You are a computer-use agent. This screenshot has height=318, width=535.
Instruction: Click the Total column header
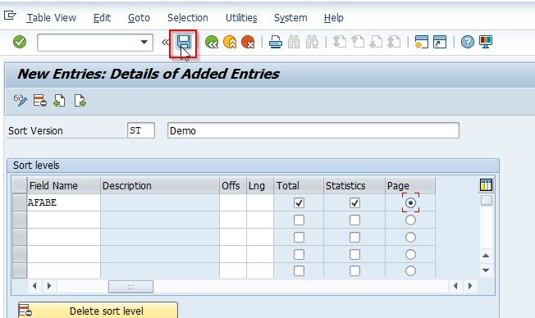point(299,186)
